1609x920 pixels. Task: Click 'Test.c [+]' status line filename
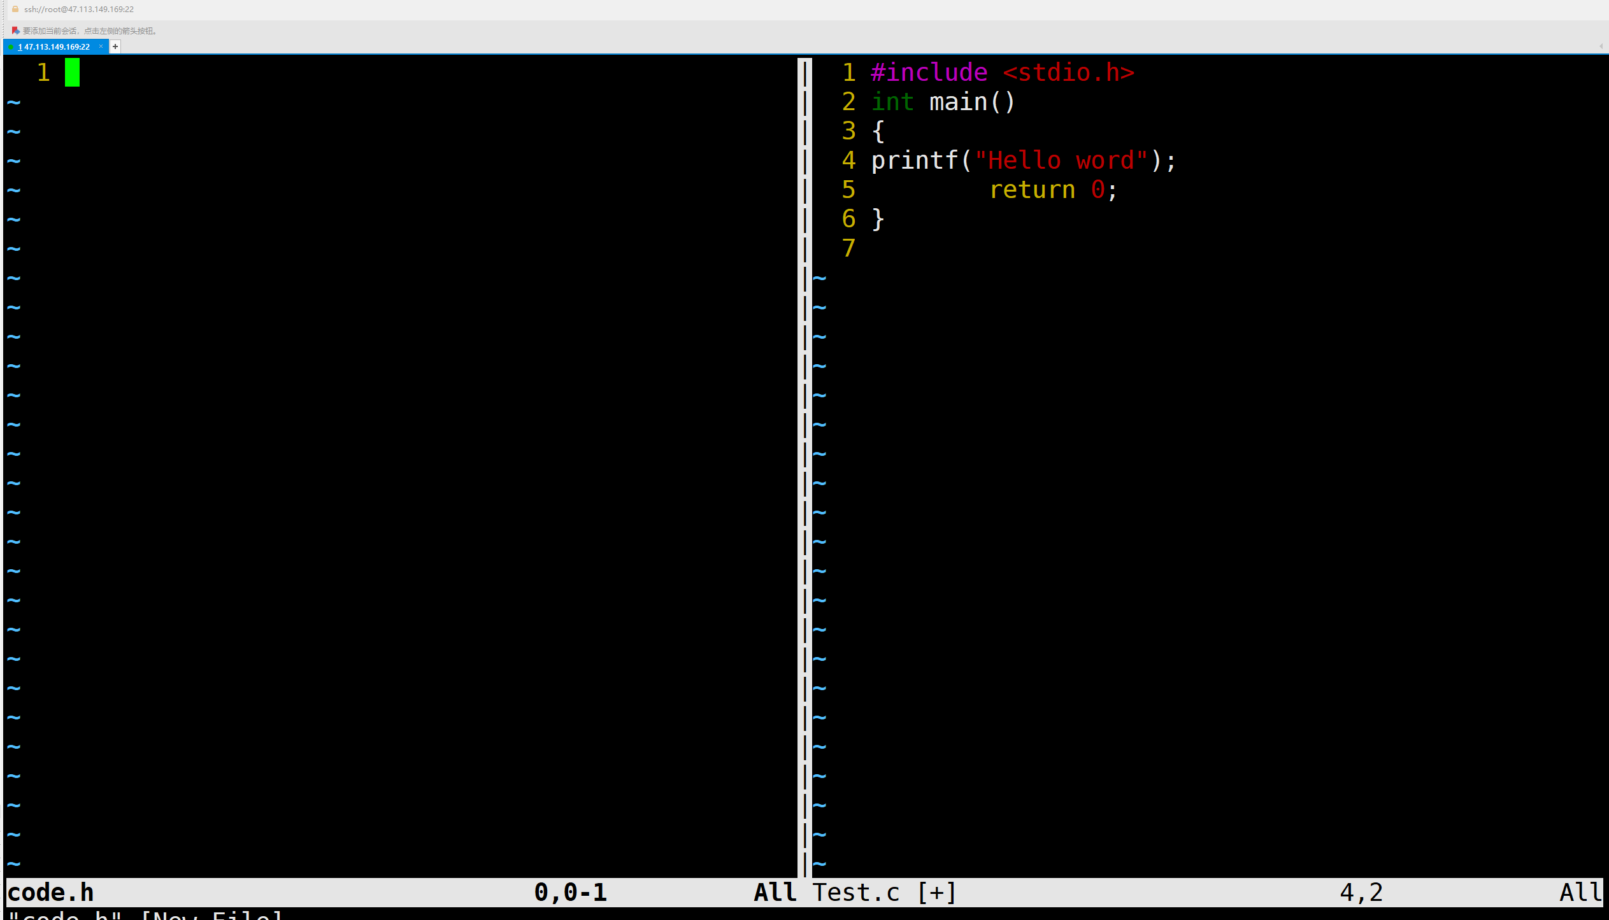click(884, 893)
